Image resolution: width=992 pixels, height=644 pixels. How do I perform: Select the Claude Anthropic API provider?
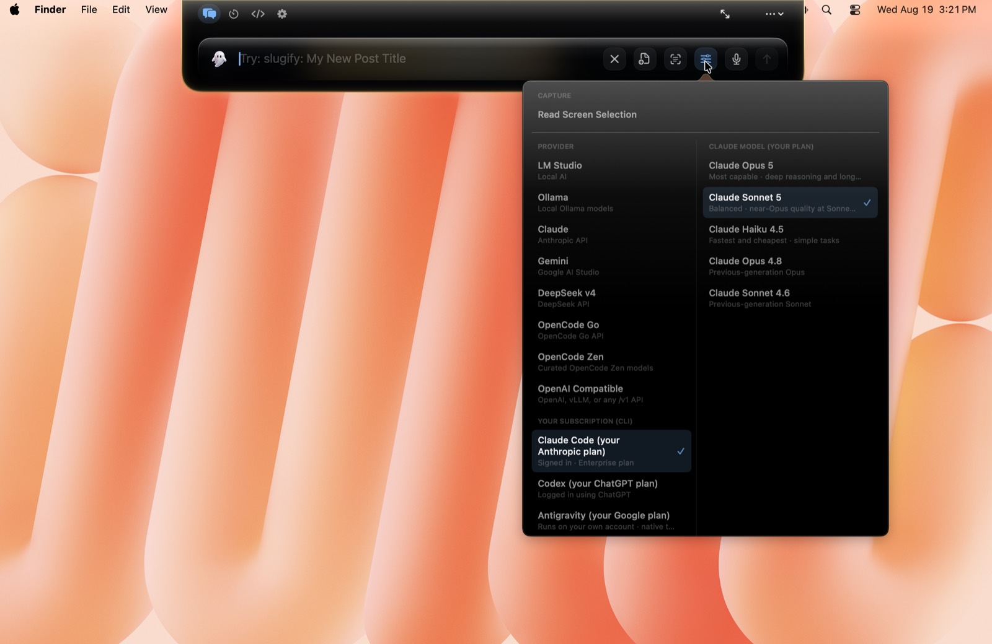click(x=611, y=234)
